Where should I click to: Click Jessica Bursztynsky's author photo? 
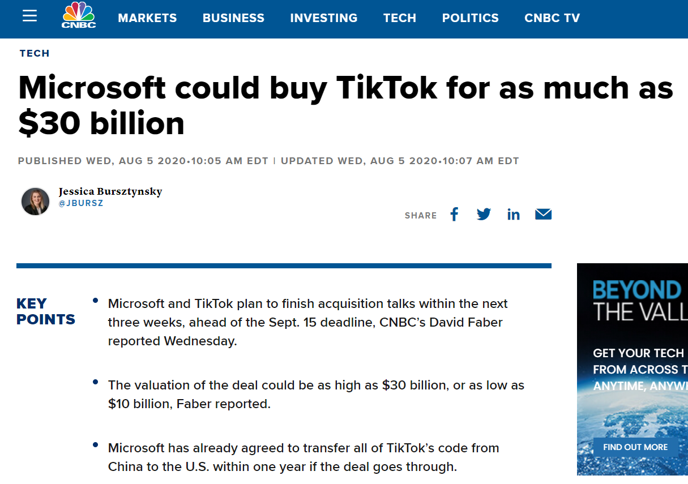point(36,202)
